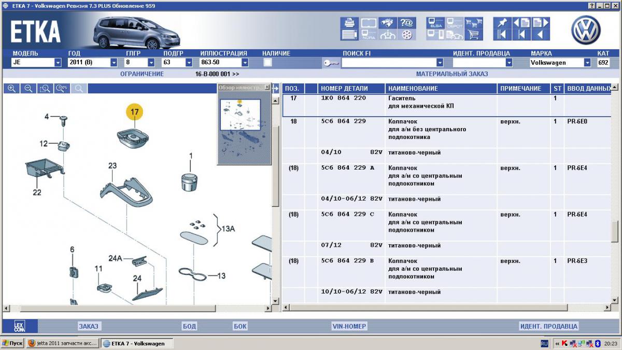The height and width of the screenshot is (350, 622).
Task: Open the question-mark e-mail help icon
Action: 407,23
